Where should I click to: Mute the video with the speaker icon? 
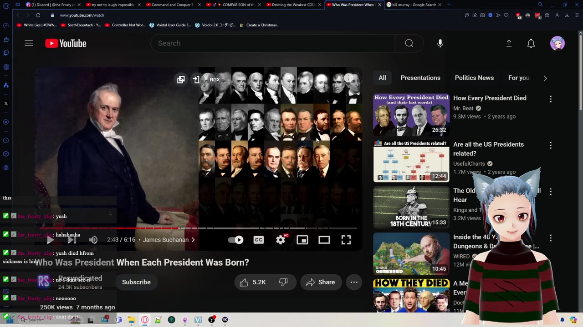93,240
